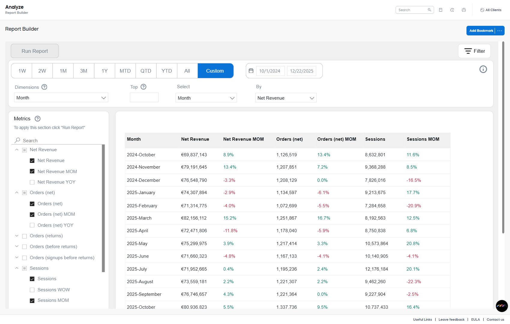Screen dimensions: 510x324
Task: Open the By Net Revenue dropdown
Action: tap(285, 97)
